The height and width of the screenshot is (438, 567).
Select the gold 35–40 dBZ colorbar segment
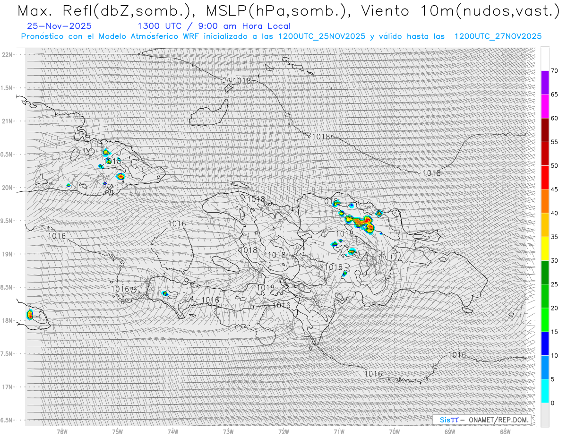click(545, 225)
